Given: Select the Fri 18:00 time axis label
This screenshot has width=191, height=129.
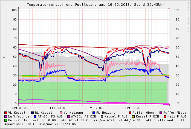Looking at the screenshot, I should 133,108.
